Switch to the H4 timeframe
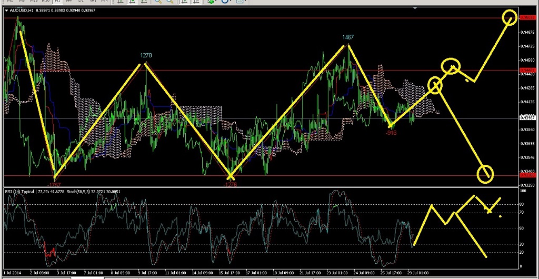The height and width of the screenshot is (279, 539). [x=68, y=2]
